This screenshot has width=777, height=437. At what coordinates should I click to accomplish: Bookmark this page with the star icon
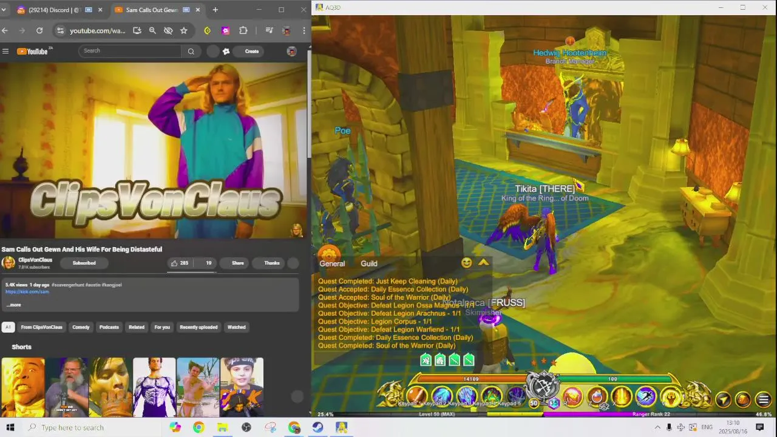click(184, 30)
